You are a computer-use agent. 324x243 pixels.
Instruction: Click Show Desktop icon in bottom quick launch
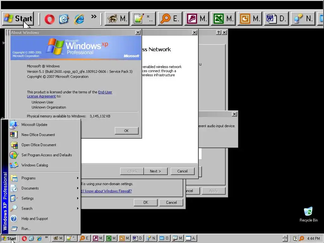click(31, 239)
